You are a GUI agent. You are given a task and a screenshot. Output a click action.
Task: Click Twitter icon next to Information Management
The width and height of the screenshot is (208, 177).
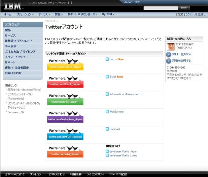tap(107, 94)
